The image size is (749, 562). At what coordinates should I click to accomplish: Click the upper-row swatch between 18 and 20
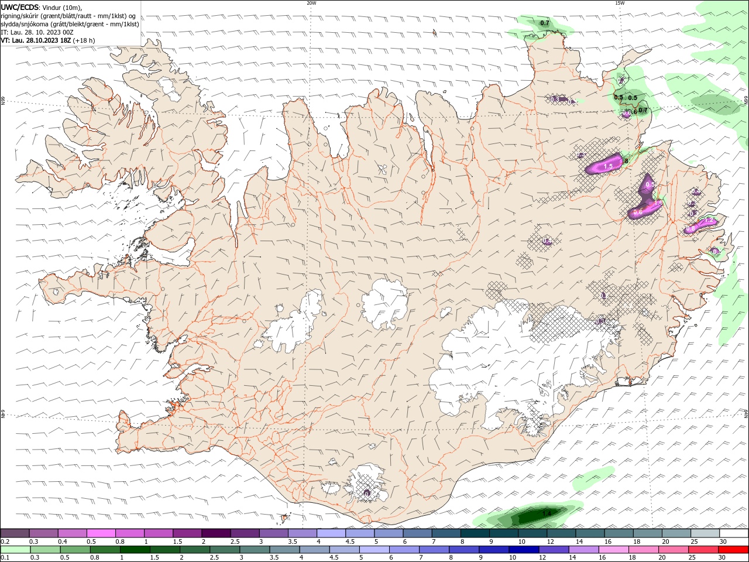pos(648,533)
